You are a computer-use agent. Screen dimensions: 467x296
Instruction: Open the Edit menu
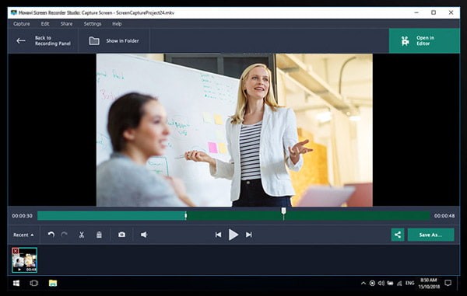(45, 24)
